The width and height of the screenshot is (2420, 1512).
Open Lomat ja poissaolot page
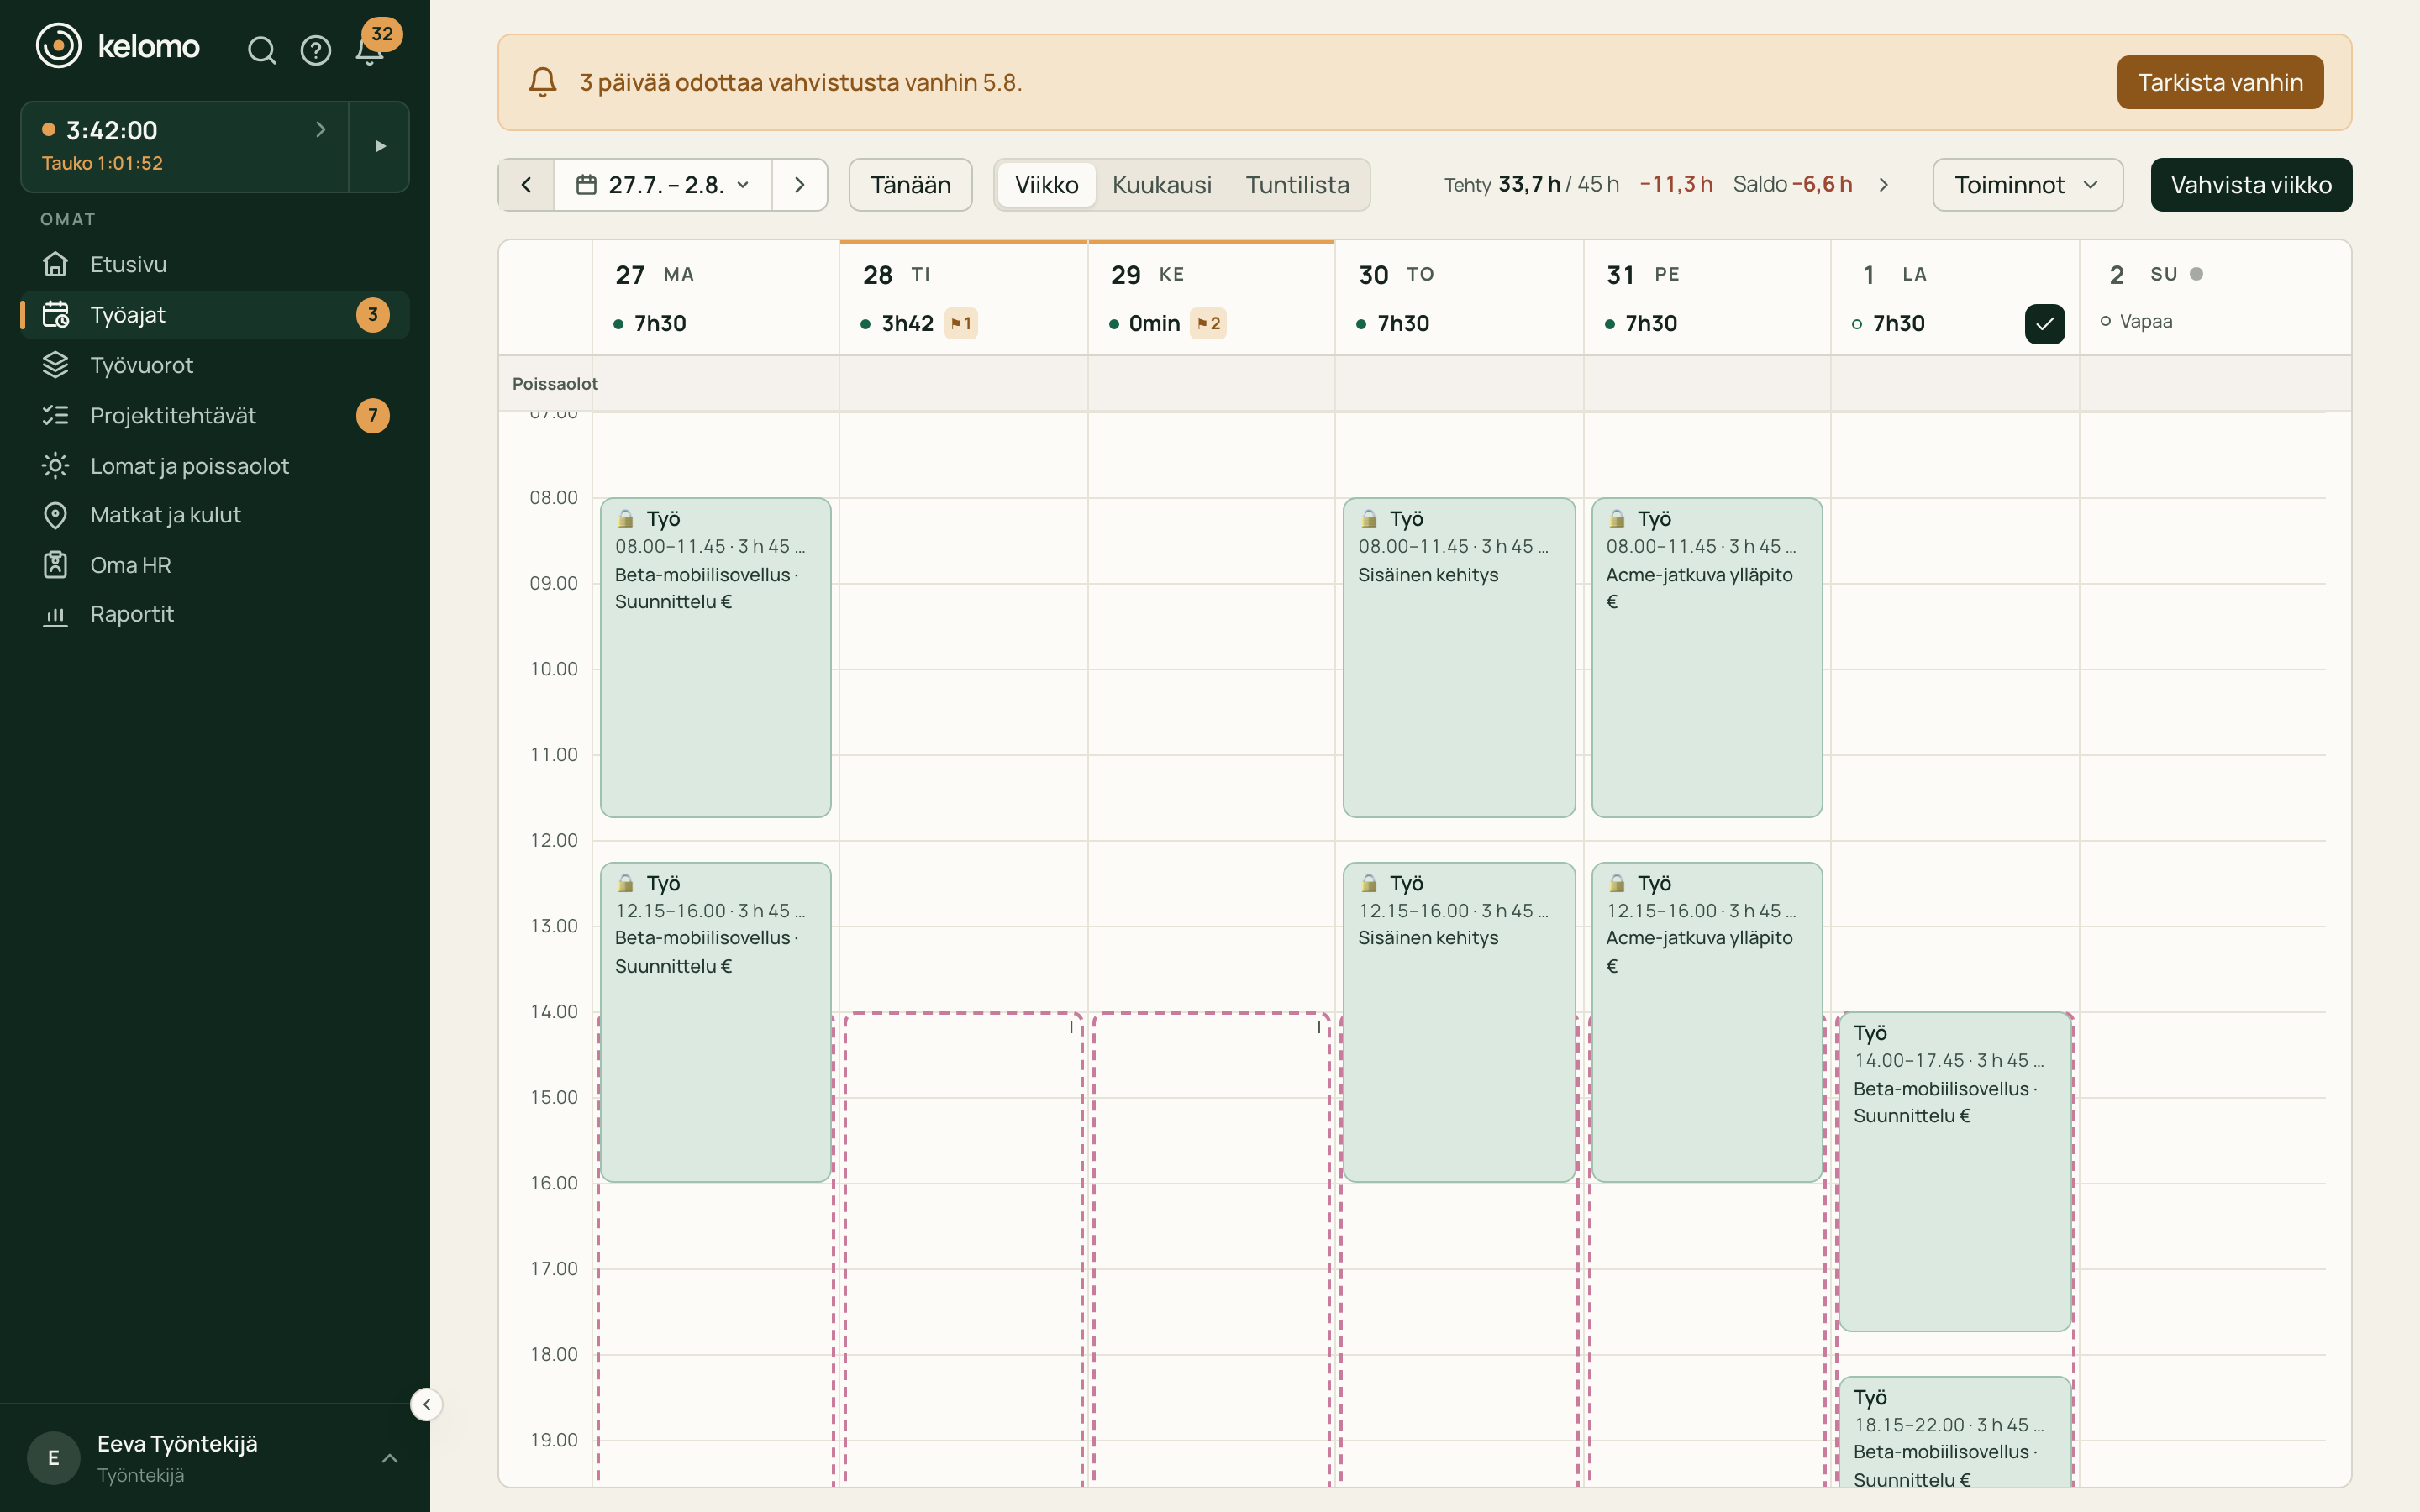tap(215, 466)
